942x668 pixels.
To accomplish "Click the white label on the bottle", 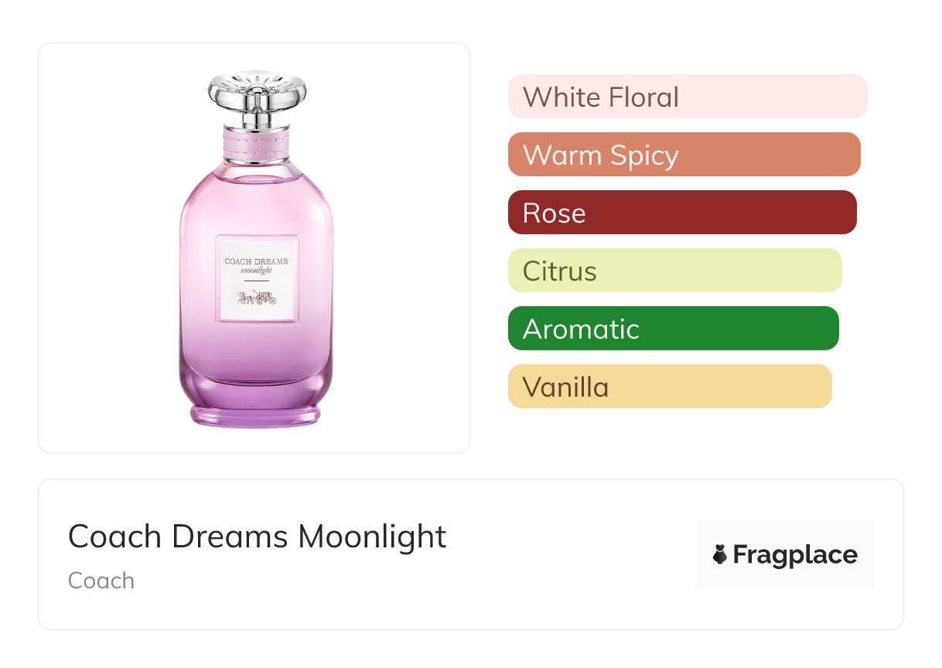I will tap(256, 278).
